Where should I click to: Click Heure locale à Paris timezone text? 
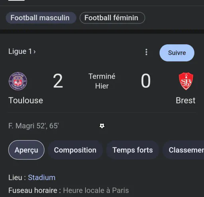coord(96,190)
